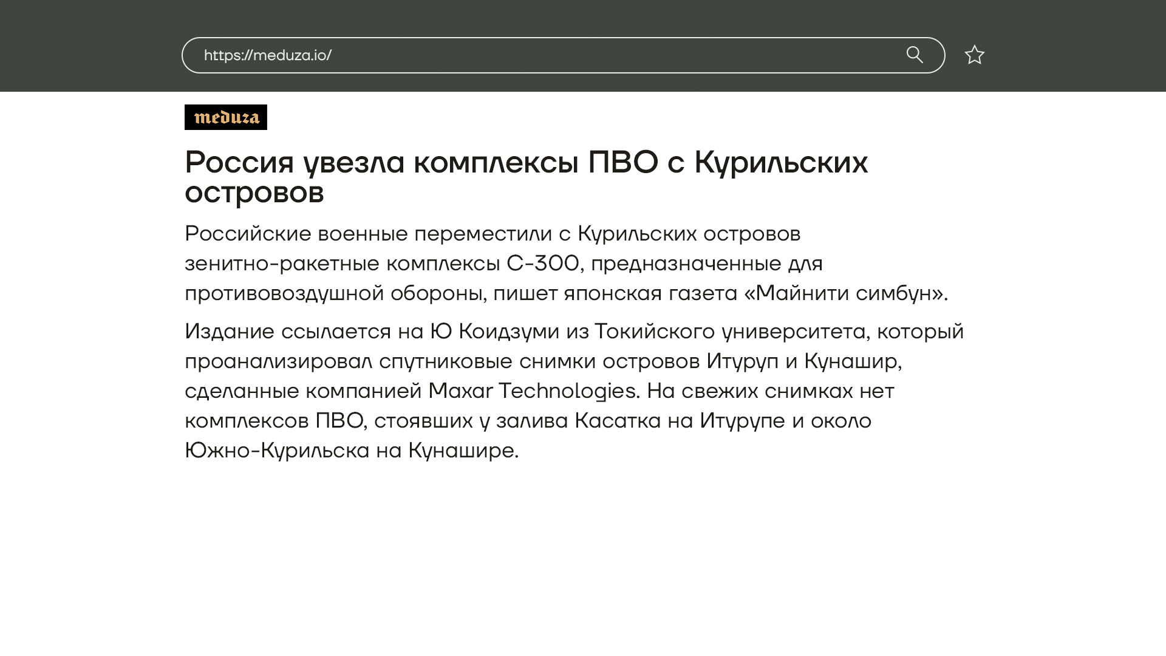Image resolution: width=1166 pixels, height=656 pixels.
Task: Click the word зенитно-ракетные in the first paragraph
Action: tap(282, 264)
